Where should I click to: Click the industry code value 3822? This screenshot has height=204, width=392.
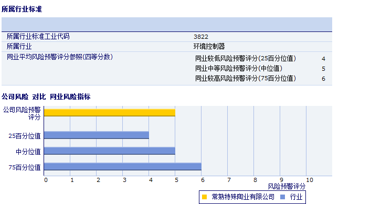[x=201, y=37]
